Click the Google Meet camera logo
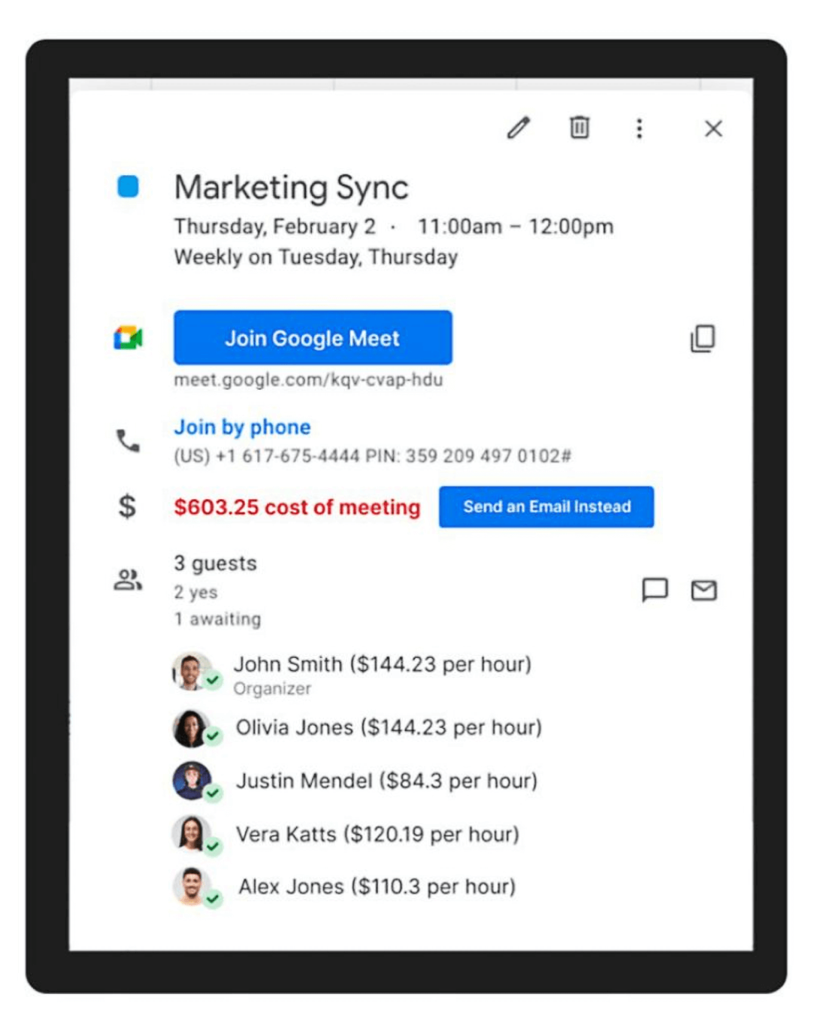The image size is (813, 1034). [x=129, y=338]
